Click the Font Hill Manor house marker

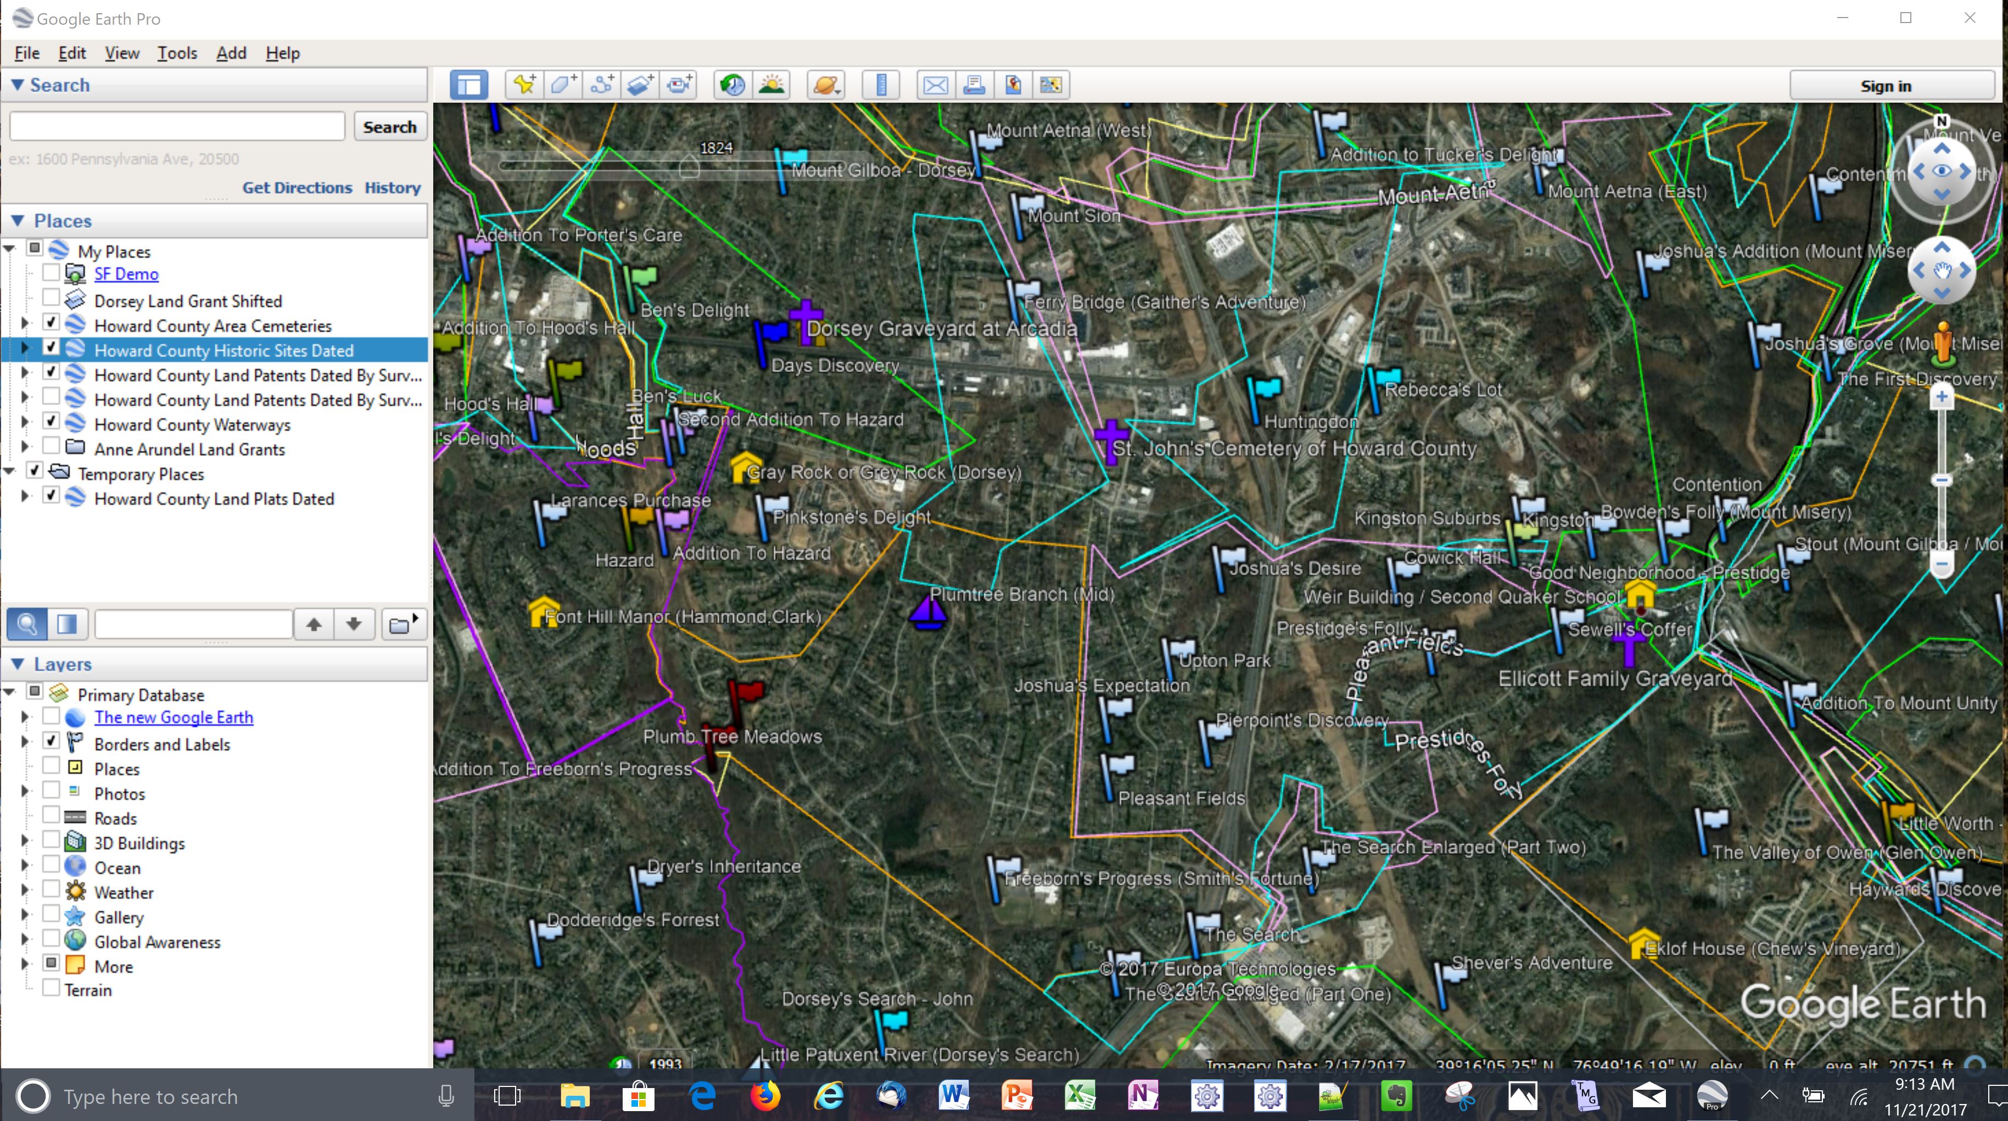543,611
